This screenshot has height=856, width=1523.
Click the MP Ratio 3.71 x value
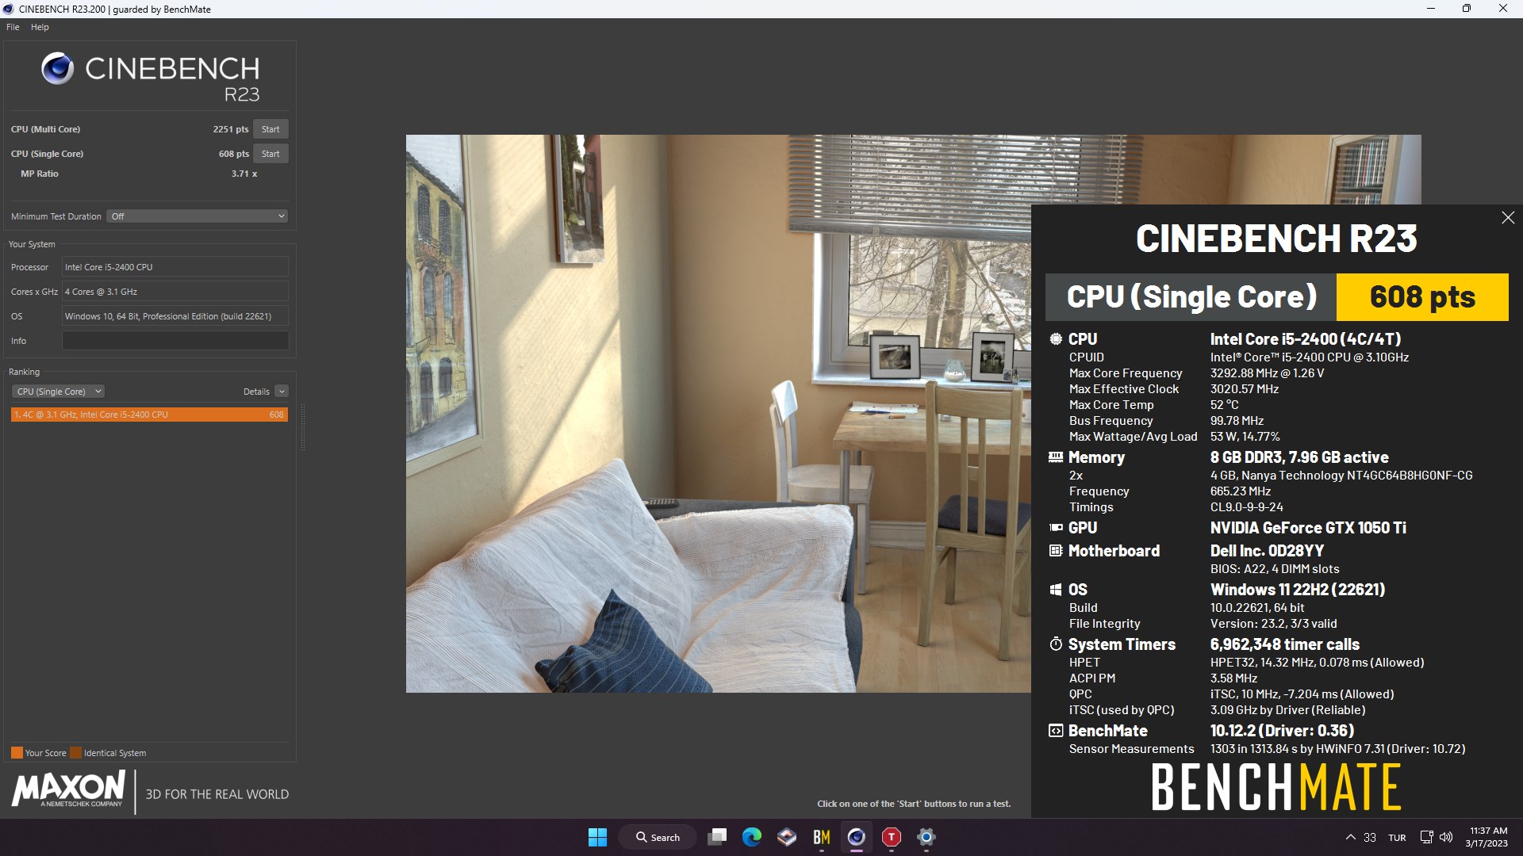click(244, 174)
